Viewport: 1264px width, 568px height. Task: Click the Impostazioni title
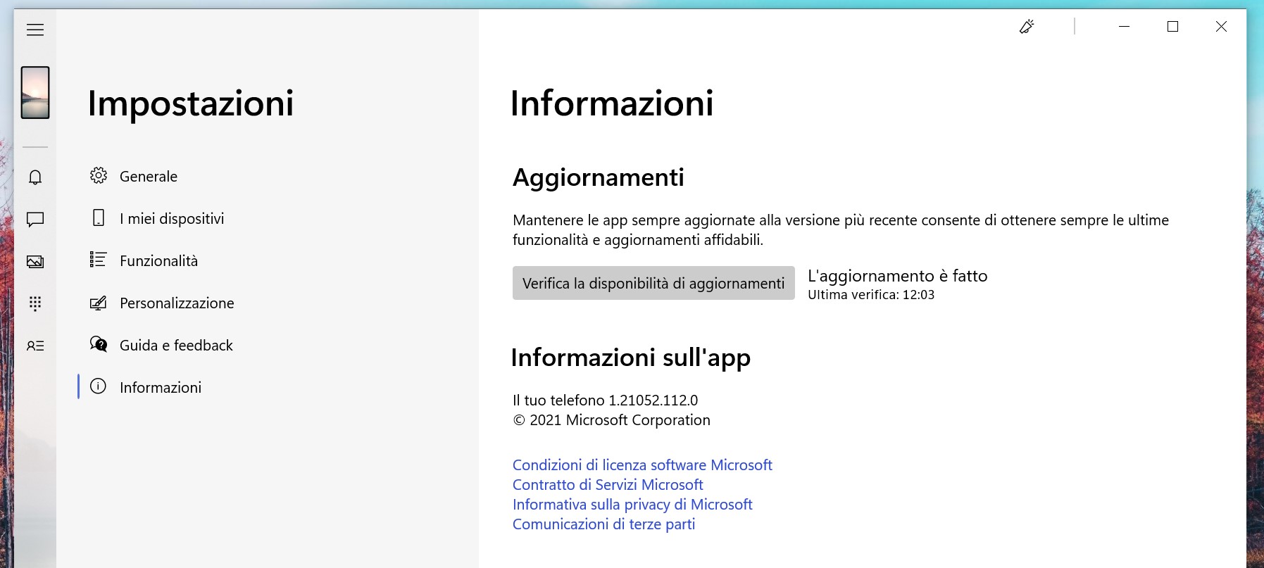(x=190, y=104)
